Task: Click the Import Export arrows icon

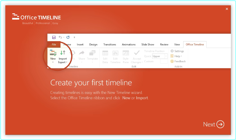Action: [x=63, y=53]
